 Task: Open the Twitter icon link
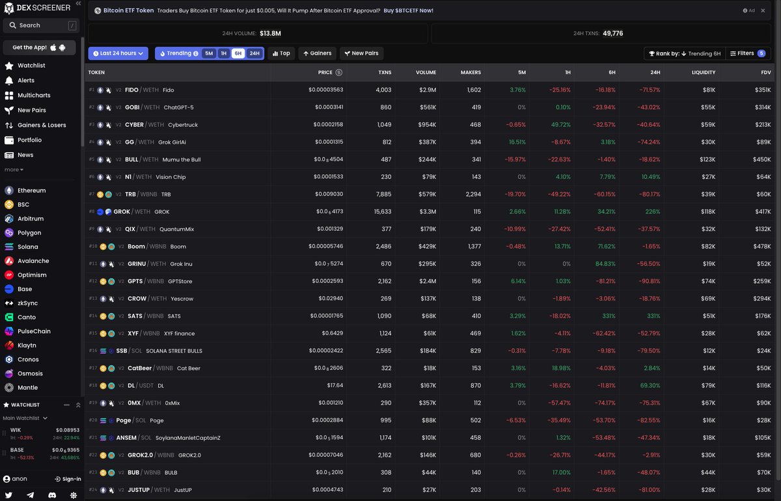click(x=9, y=495)
